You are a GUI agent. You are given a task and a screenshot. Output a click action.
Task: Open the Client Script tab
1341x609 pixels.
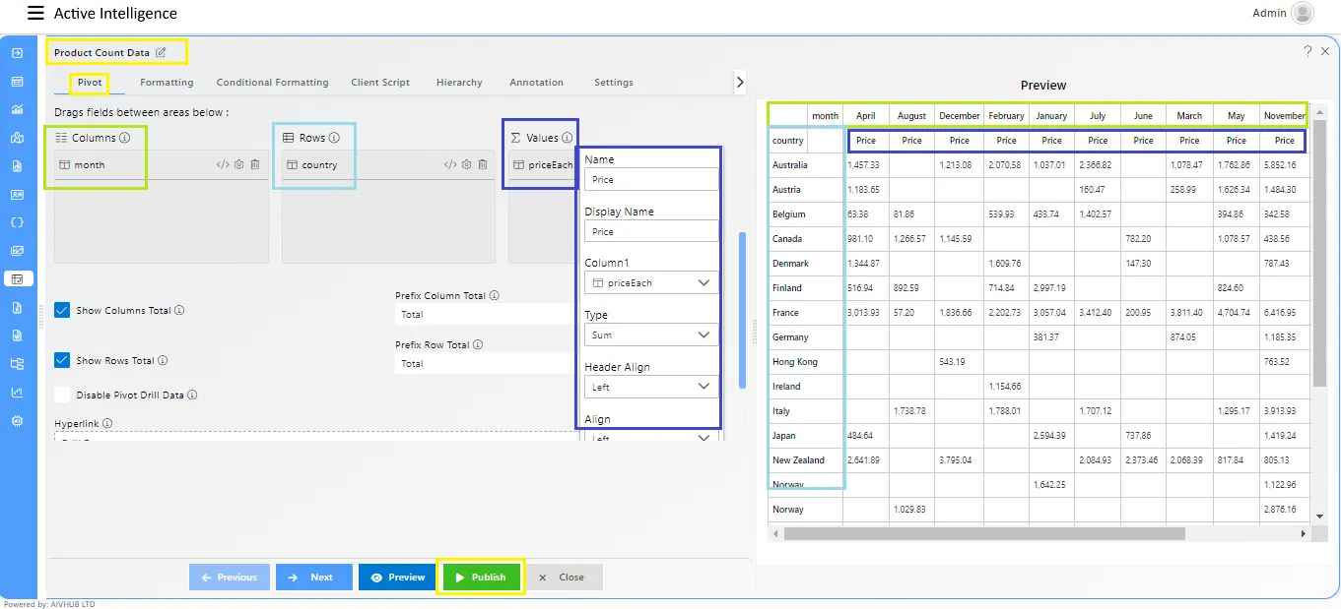point(380,83)
